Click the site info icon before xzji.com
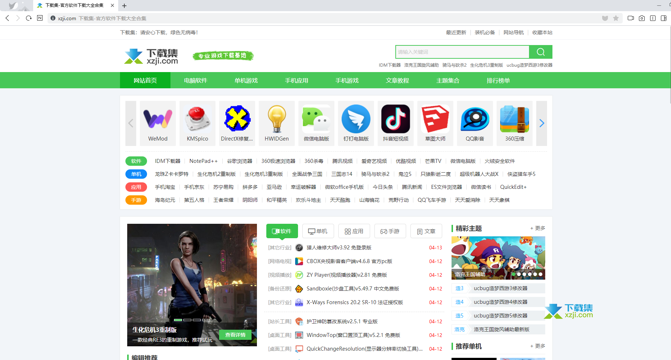The height and width of the screenshot is (360, 671). [53, 18]
